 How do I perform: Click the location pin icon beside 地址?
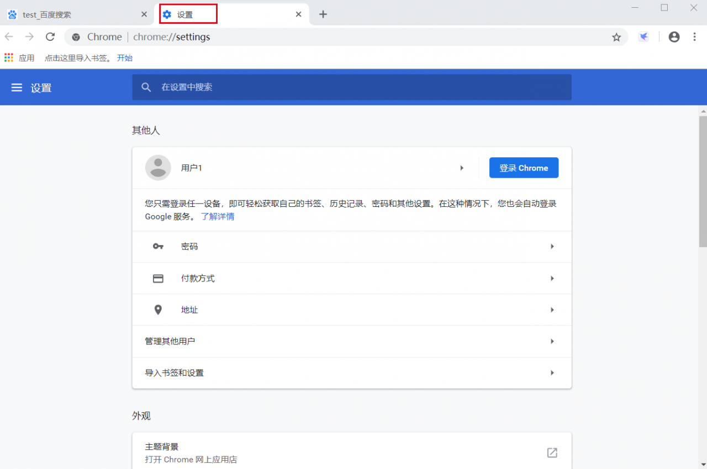(x=158, y=310)
